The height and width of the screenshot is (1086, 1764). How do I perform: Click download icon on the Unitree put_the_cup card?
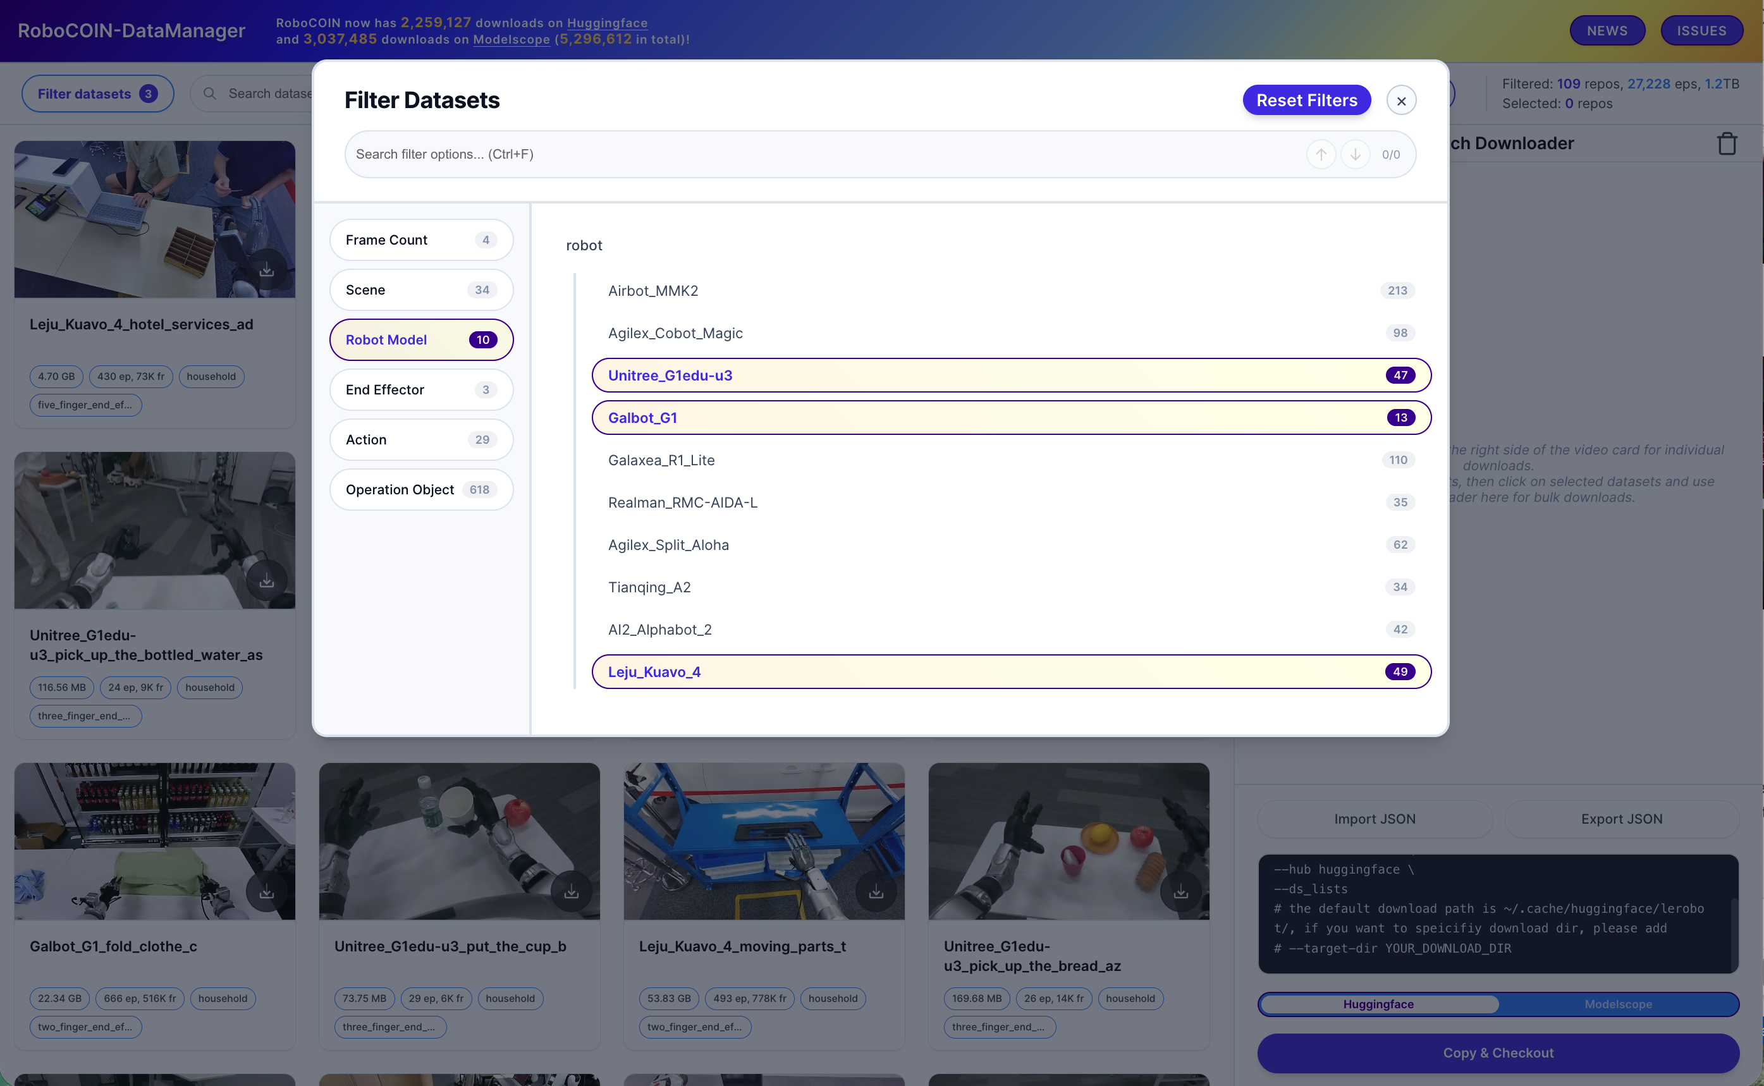coord(571,891)
